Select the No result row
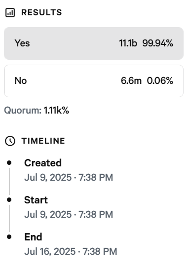The height and width of the screenshot is (275, 191). point(94,81)
